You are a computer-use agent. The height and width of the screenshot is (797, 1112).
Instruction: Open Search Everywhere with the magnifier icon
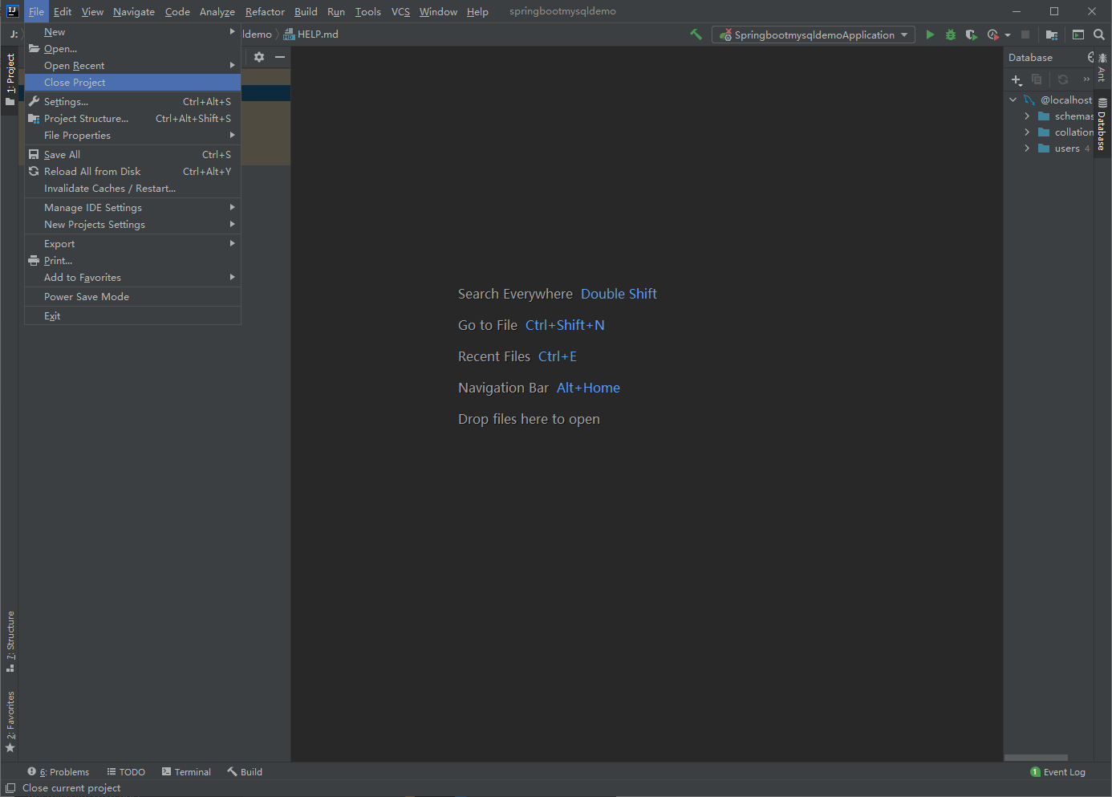[1099, 35]
